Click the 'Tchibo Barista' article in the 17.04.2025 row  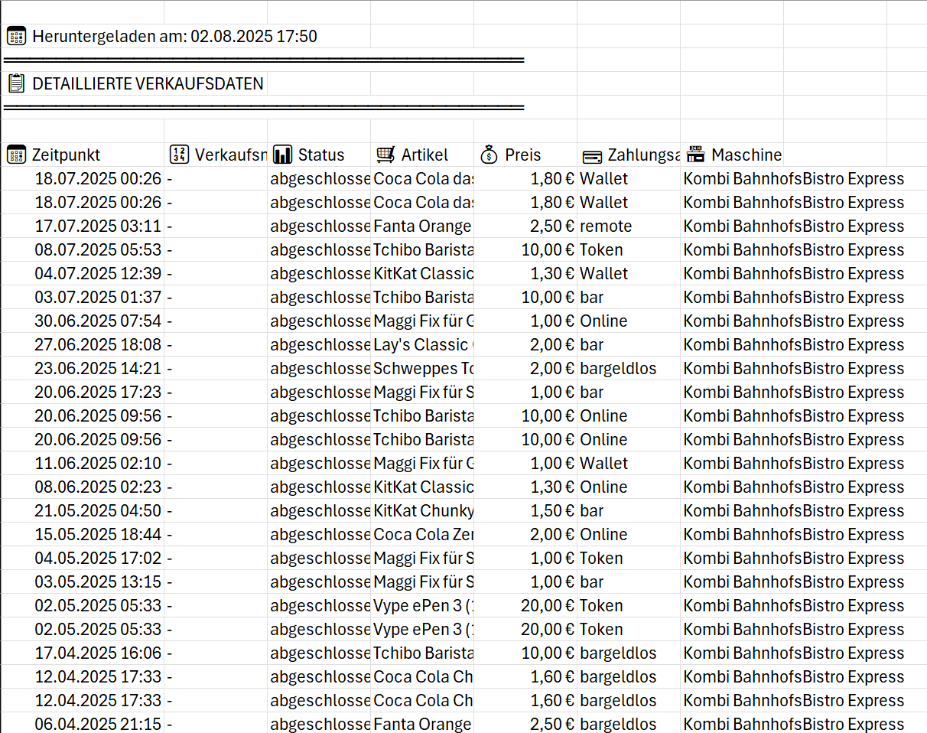424,653
